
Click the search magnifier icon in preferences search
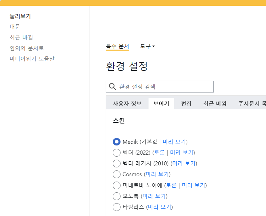112,86
